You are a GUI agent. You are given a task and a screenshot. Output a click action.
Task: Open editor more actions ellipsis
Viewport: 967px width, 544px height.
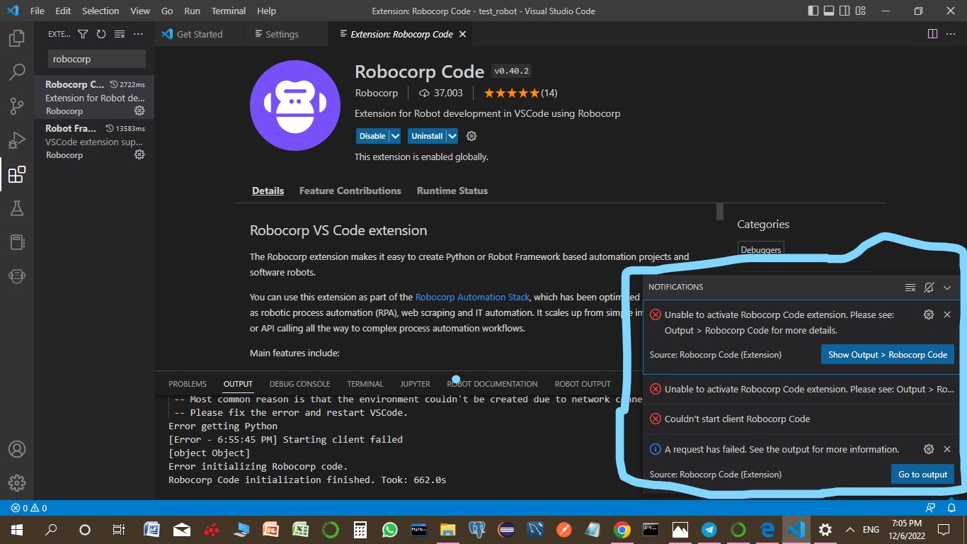951,34
